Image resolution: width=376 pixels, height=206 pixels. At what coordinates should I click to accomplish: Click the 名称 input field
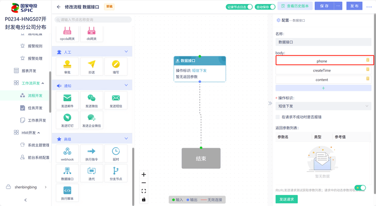click(x=323, y=42)
